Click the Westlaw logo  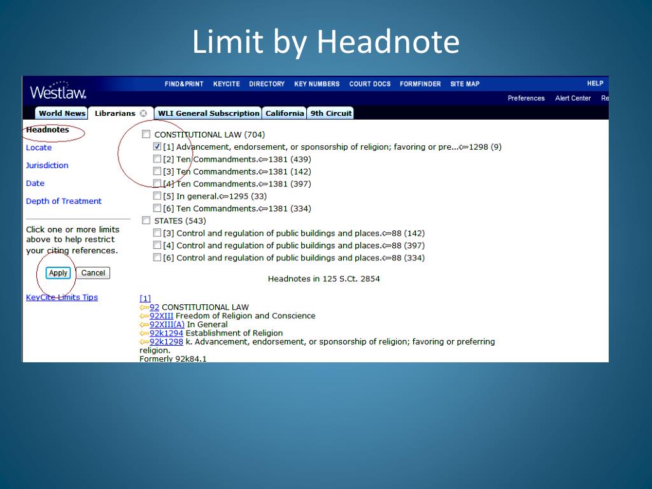coord(58,90)
